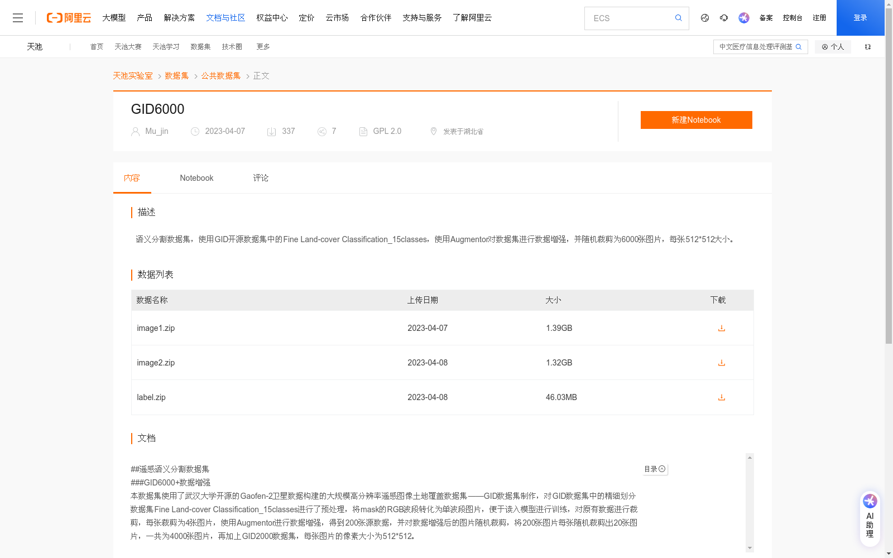Click the 控制台 link

[792, 18]
